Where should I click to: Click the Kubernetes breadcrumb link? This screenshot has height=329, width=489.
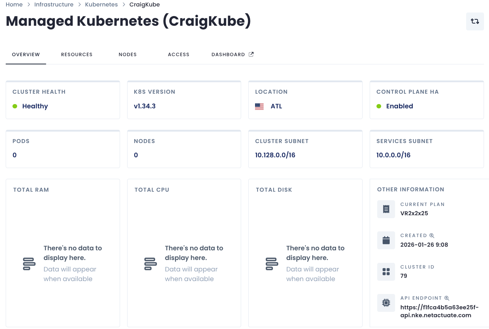point(101,4)
